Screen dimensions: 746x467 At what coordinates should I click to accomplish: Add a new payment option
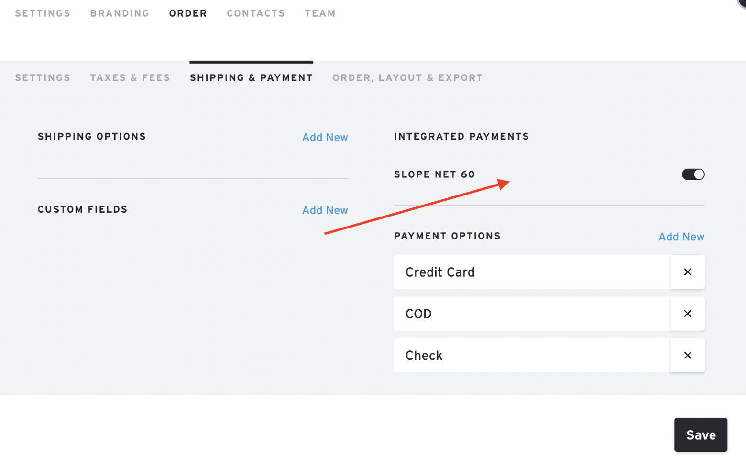pos(681,236)
